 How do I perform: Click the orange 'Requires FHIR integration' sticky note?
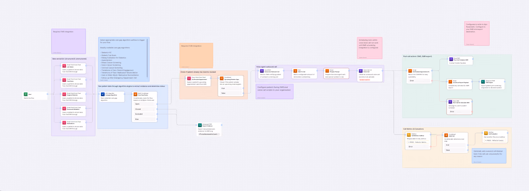click(196, 55)
